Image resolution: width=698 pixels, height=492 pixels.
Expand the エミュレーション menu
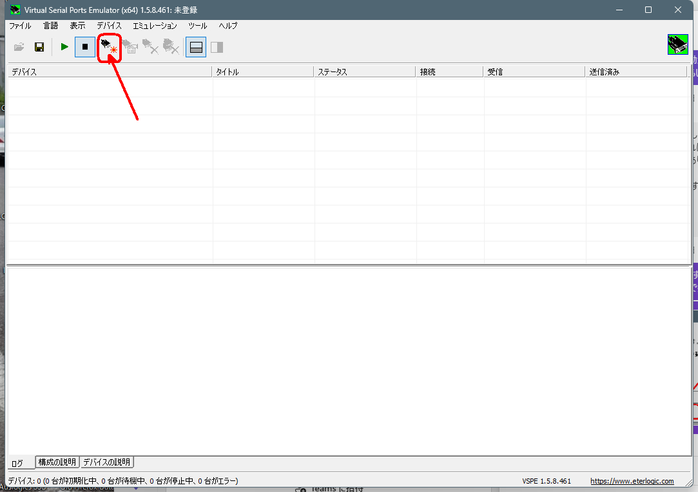coord(155,26)
